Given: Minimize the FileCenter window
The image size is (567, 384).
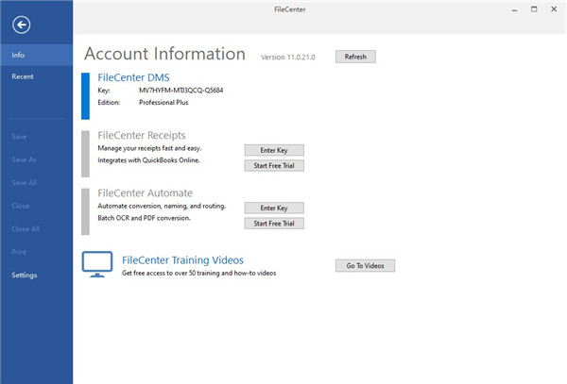Looking at the screenshot, I should tap(514, 9).
